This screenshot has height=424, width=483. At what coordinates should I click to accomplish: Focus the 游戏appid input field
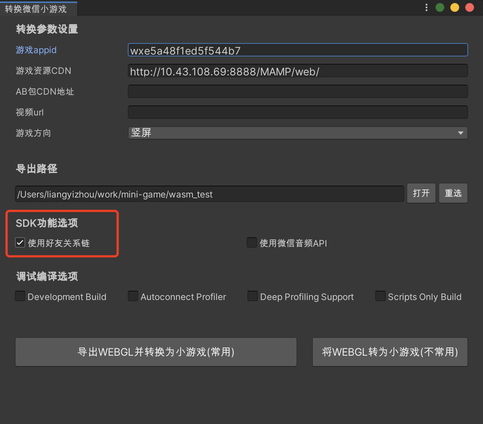pyautogui.click(x=298, y=50)
